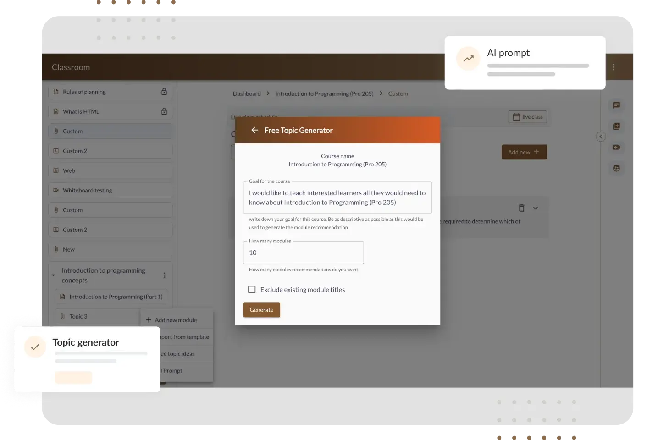Open three-dot menu for Introduction to programming concepts
This screenshot has height=440, width=647.
tap(165, 275)
